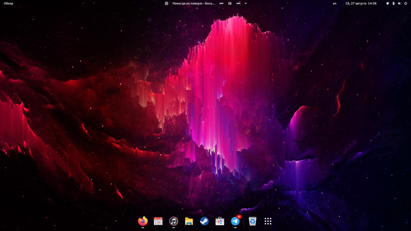Pause the playing track

pyautogui.click(x=230, y=3)
